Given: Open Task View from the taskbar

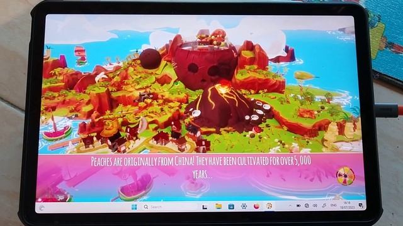Looking at the screenshot, I should coord(205,207).
